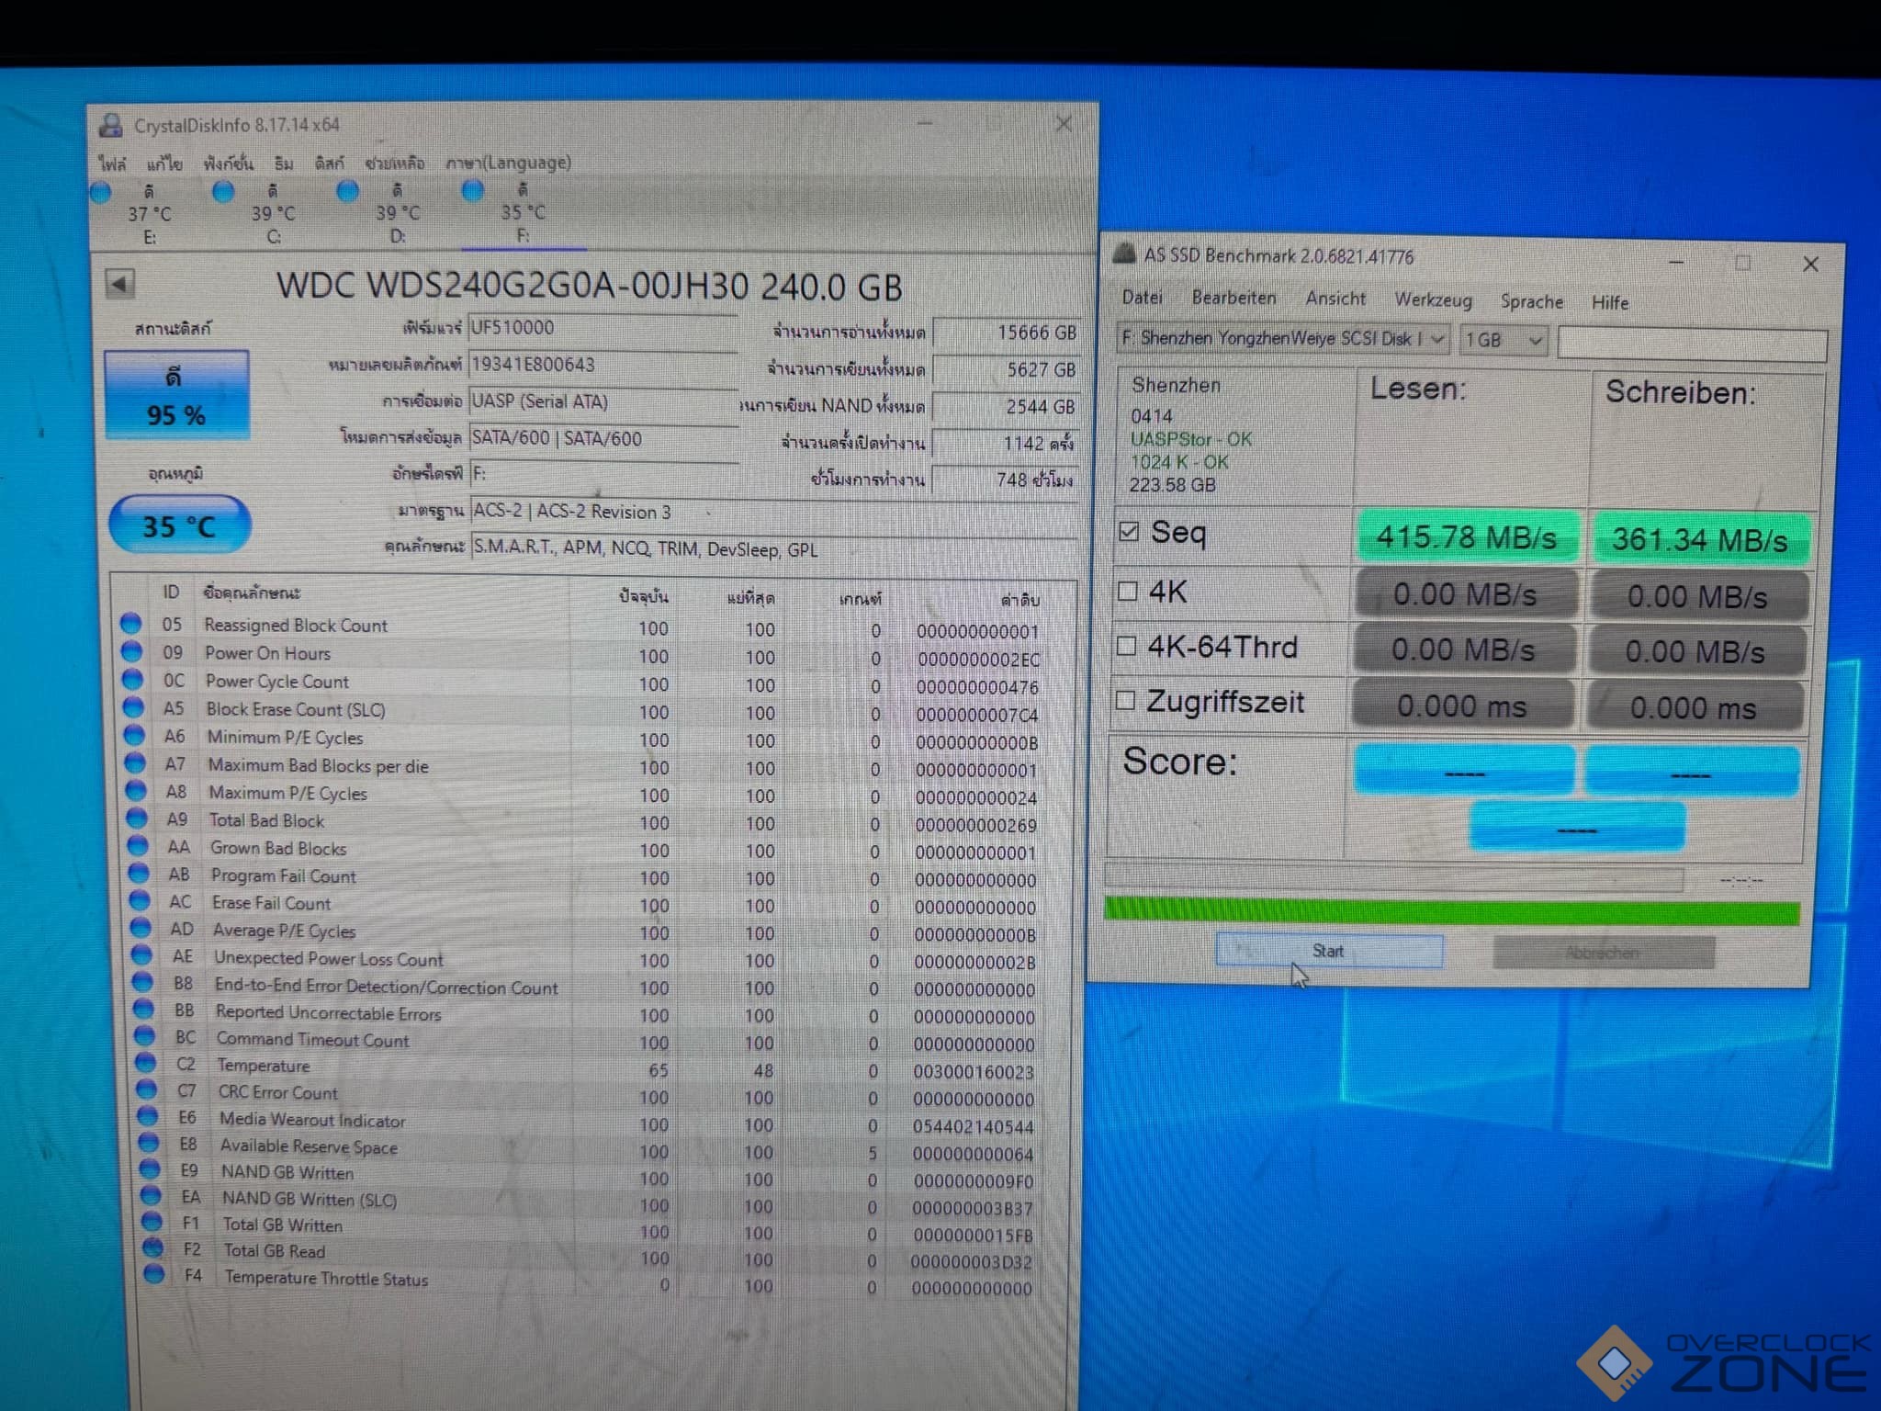Click the blue health status 95 % button
The image size is (1881, 1411).
point(176,395)
